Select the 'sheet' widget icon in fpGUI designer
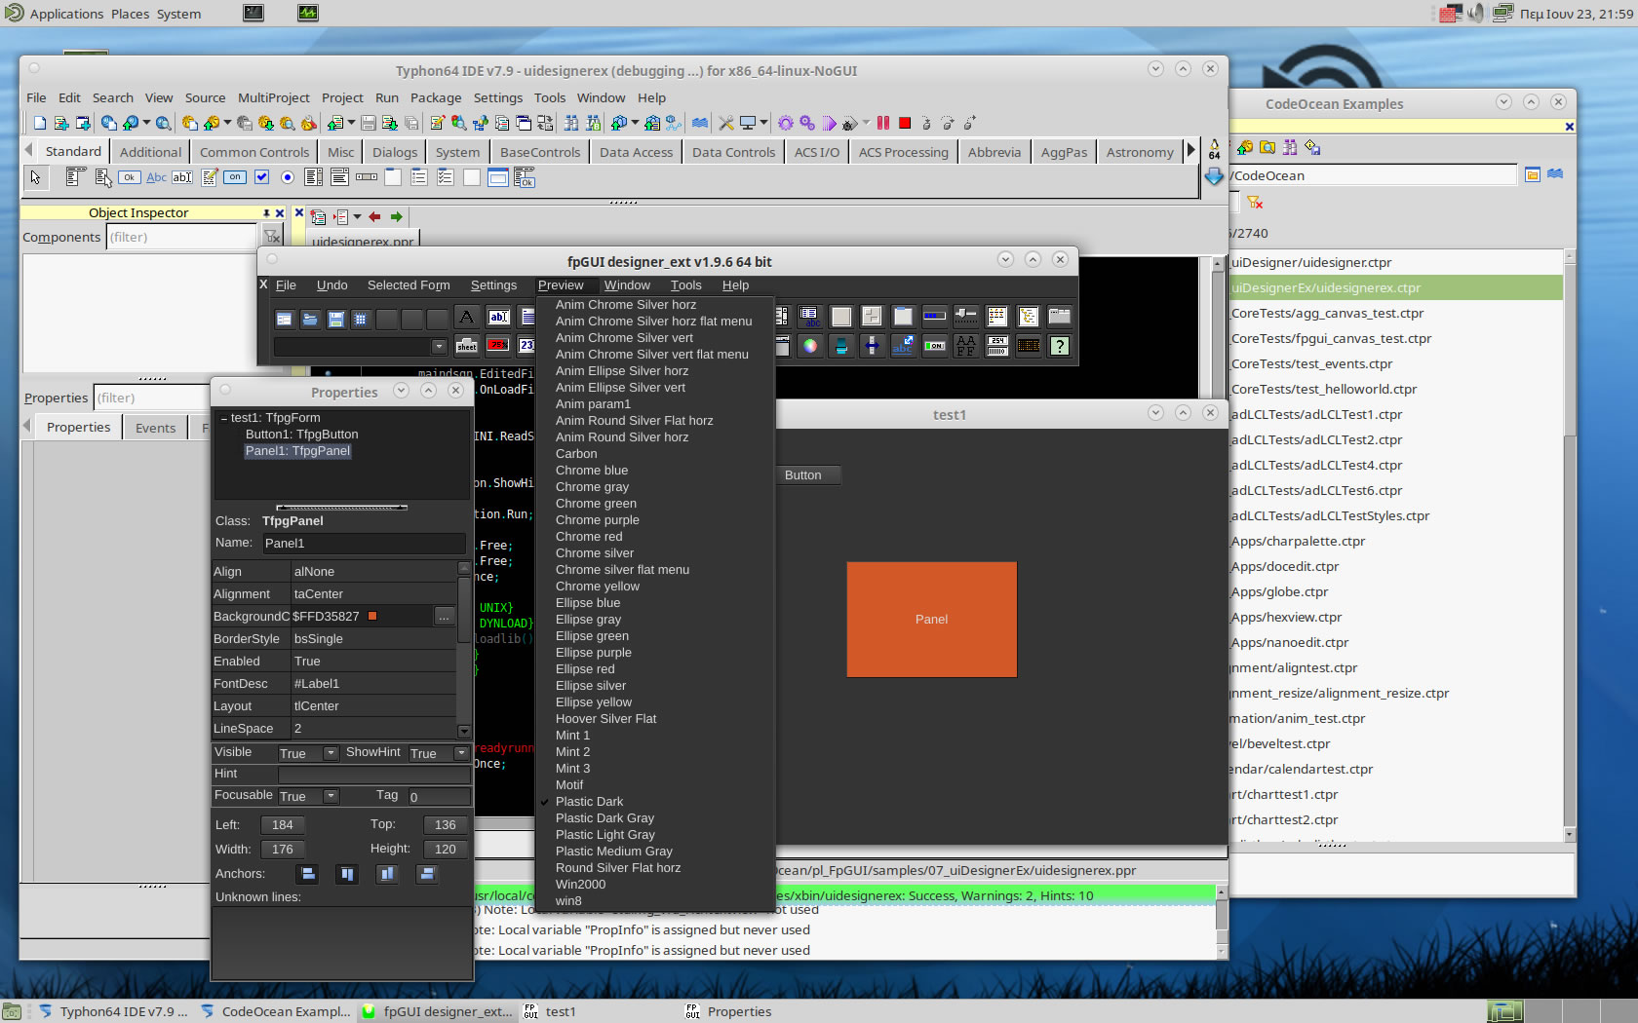This screenshot has height=1023, width=1638. point(467,346)
